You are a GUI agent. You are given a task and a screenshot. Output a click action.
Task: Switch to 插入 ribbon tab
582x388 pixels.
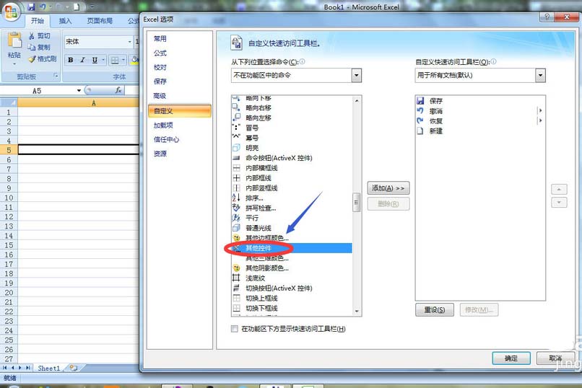[x=65, y=21]
